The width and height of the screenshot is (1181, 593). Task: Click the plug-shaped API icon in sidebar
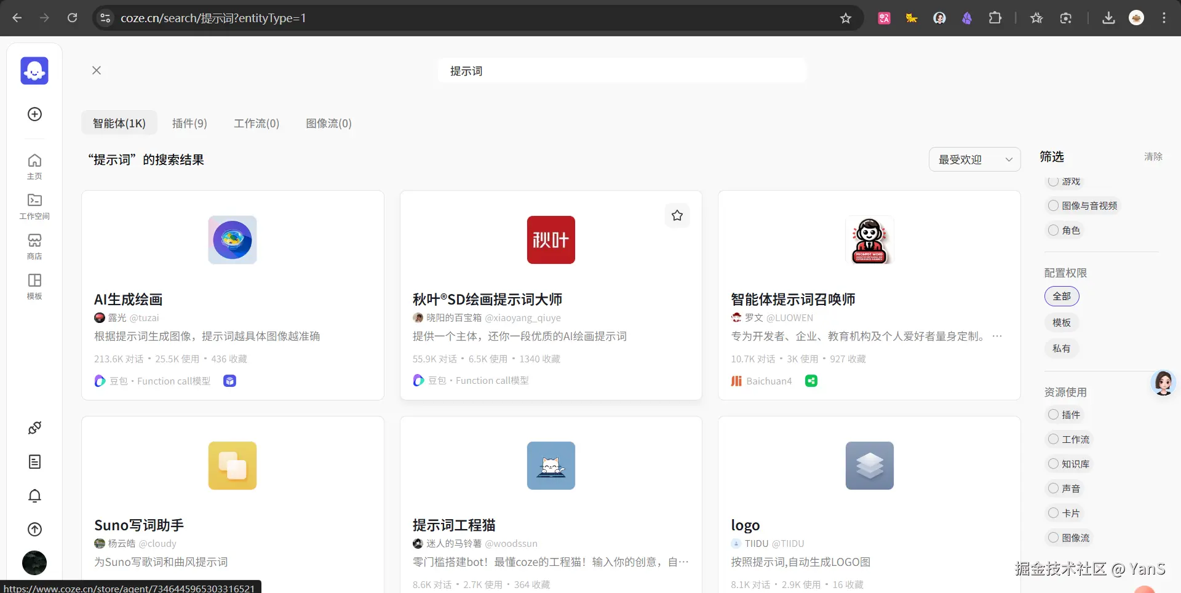tap(35, 428)
